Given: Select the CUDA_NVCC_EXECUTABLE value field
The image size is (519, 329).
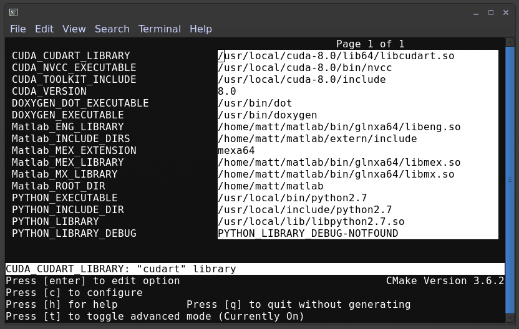Looking at the screenshot, I should [x=358, y=68].
